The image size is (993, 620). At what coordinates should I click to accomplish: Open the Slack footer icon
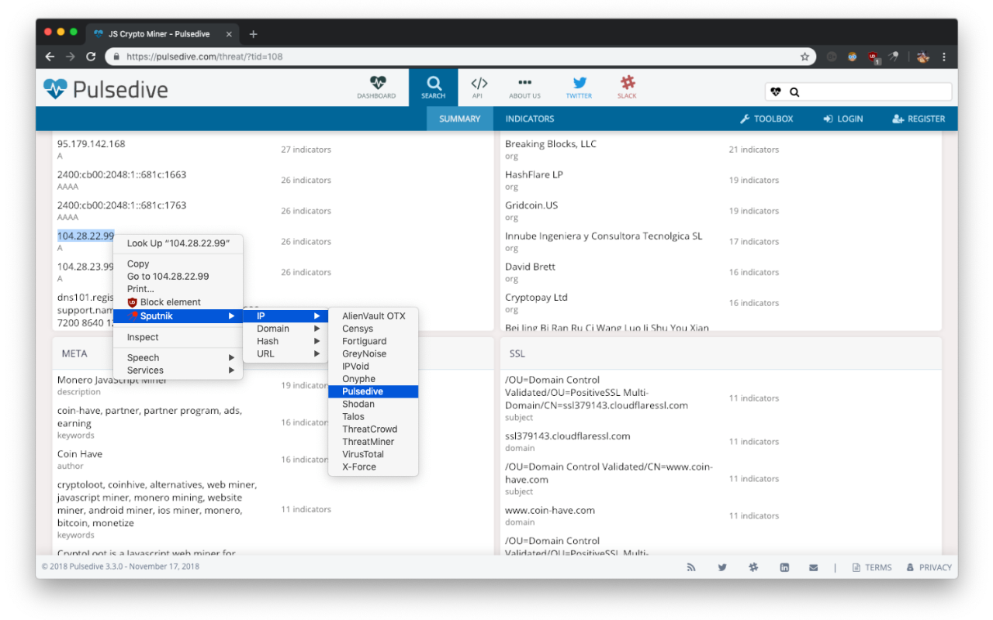[x=753, y=567]
